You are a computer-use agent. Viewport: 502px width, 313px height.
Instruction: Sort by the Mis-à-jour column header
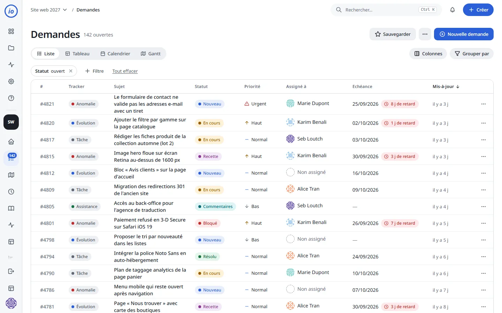point(446,87)
